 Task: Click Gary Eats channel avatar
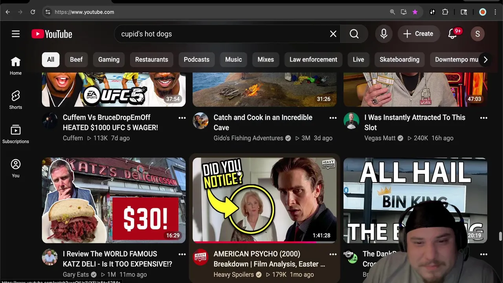[50, 257]
